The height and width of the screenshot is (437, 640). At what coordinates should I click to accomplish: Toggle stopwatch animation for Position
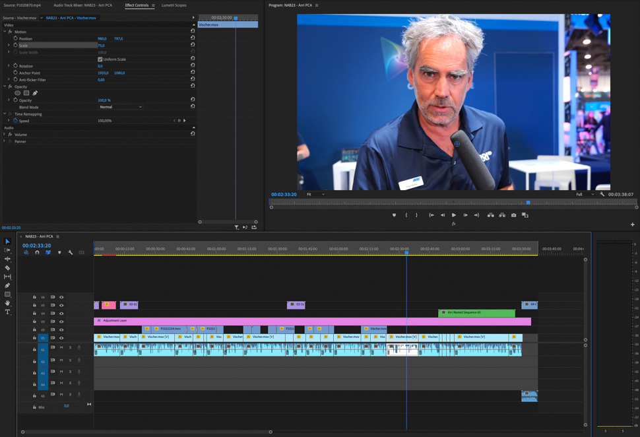(x=16, y=38)
